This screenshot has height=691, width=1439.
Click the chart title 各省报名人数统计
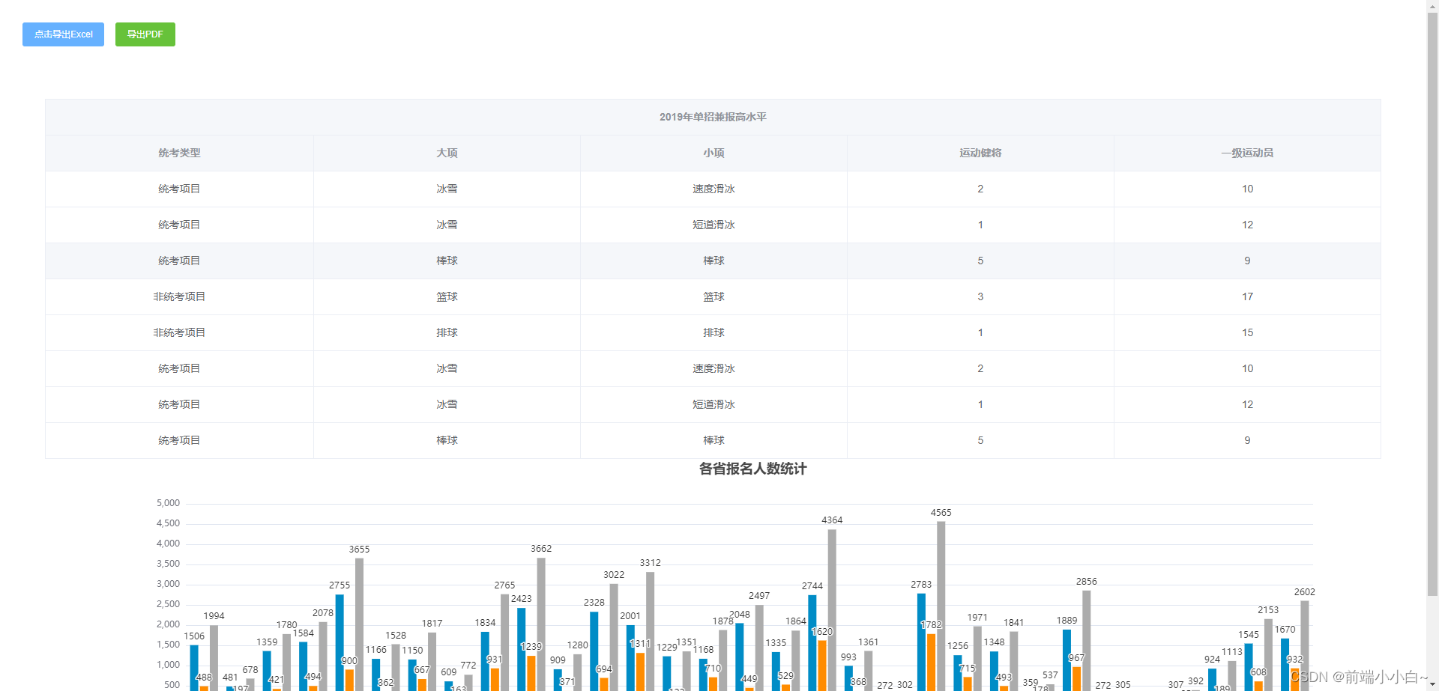[x=752, y=469]
